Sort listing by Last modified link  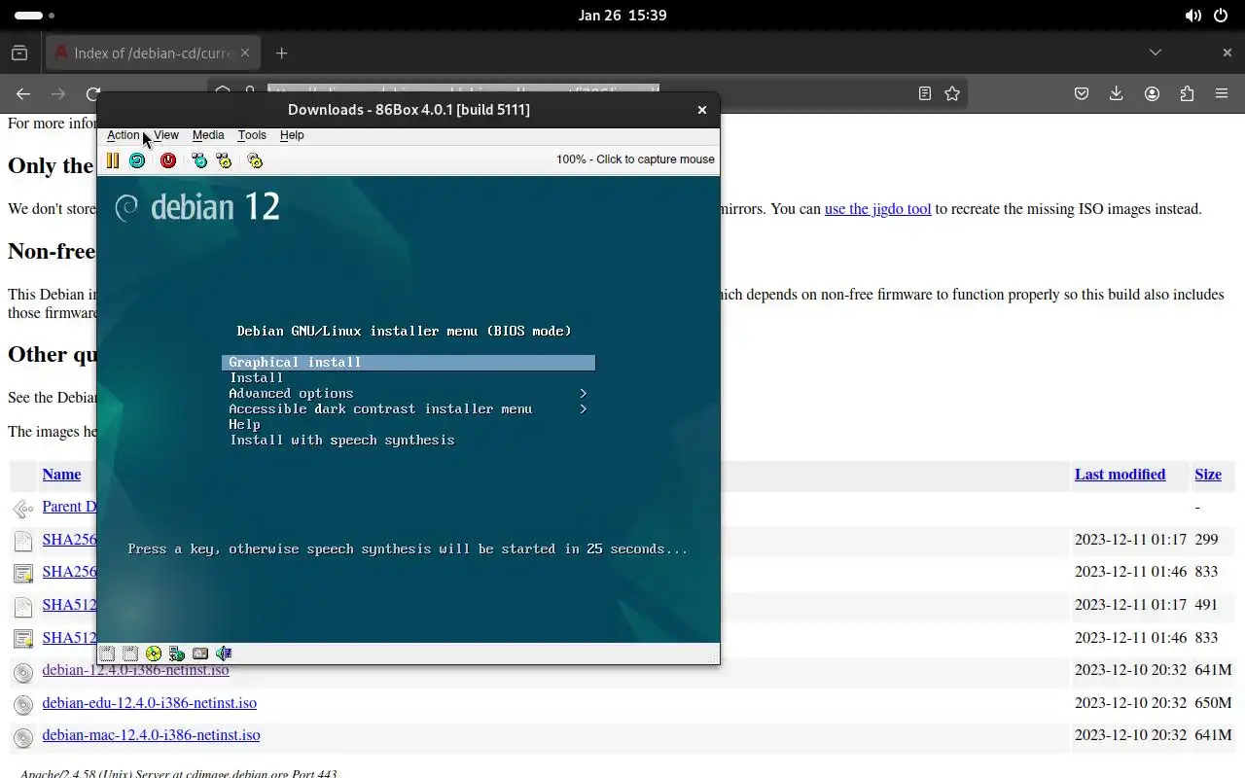pos(1120,475)
